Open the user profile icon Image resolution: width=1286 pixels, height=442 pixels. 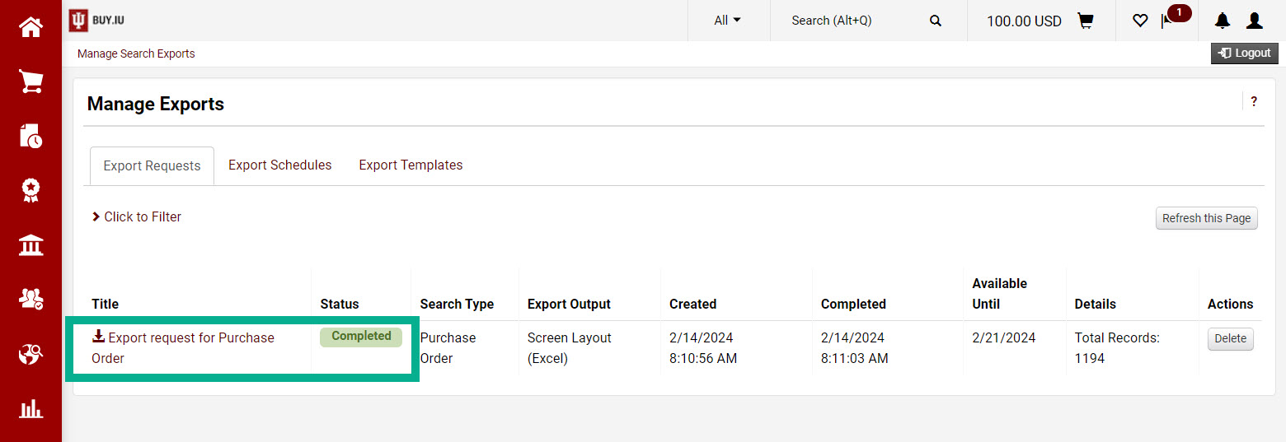(x=1255, y=21)
